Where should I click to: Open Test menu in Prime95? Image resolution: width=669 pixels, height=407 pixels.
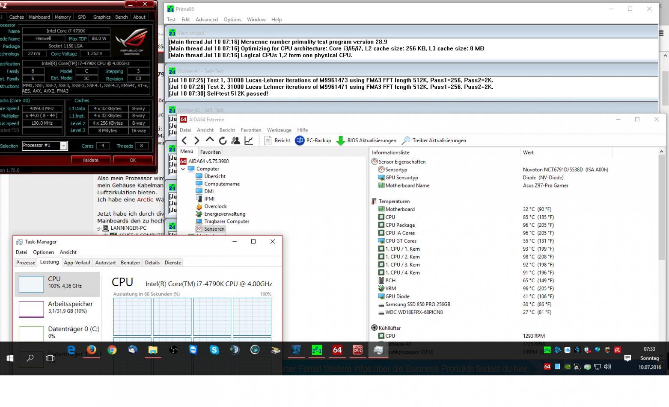(171, 20)
